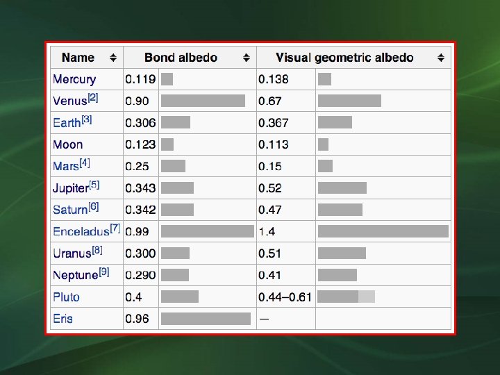Screen dimensions: 500x375
Task: Open the Neptune link
Action: point(75,275)
